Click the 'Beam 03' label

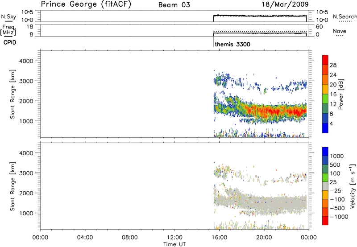pyautogui.click(x=174, y=5)
